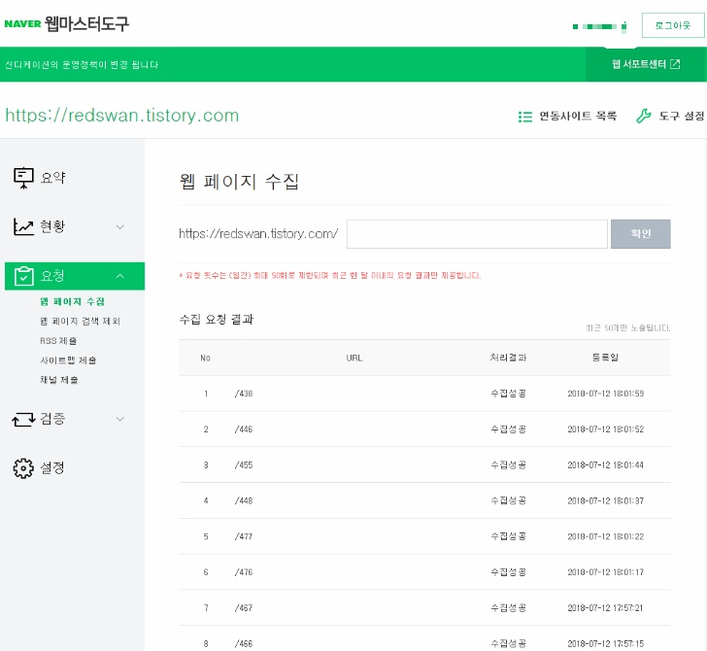Click URL /448 in row 4
The image size is (707, 651).
click(x=244, y=500)
